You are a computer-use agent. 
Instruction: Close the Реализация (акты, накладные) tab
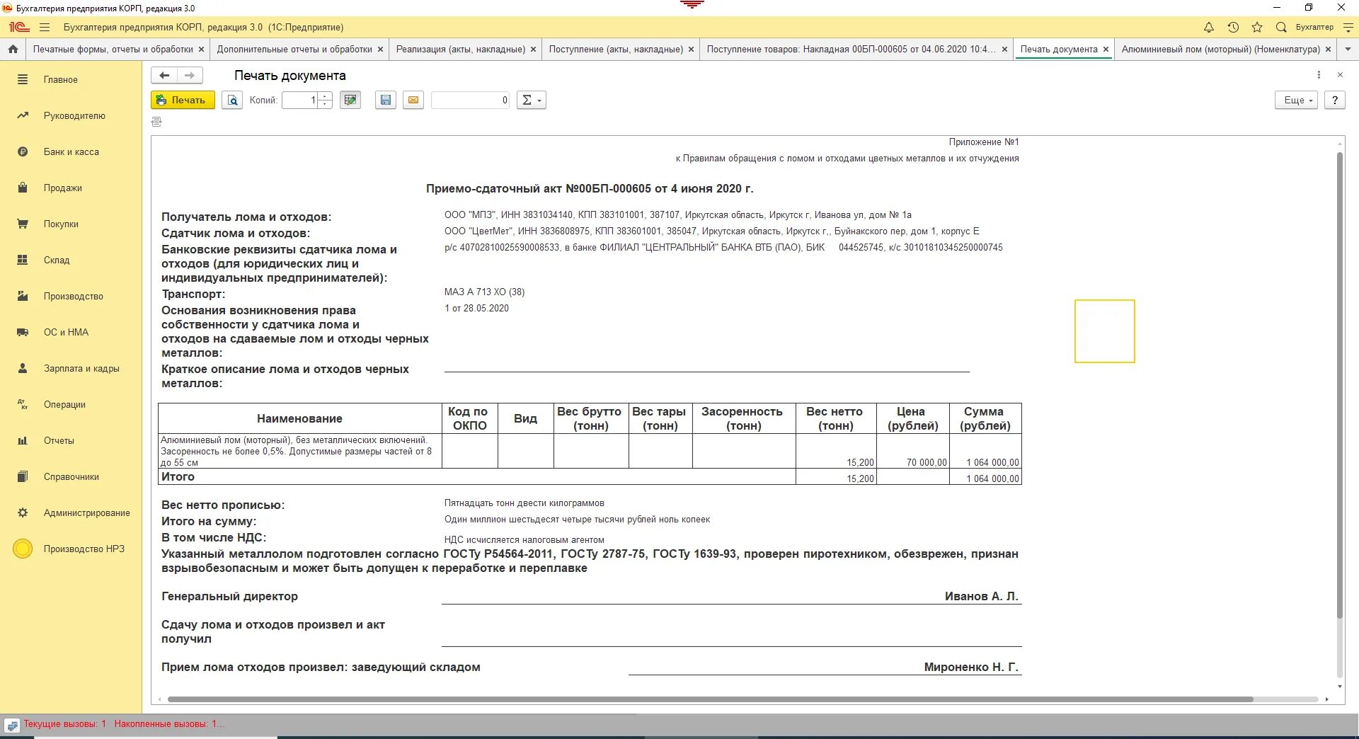[533, 49]
